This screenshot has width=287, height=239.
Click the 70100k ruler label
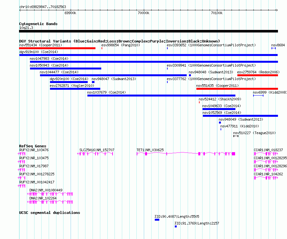(217, 13)
